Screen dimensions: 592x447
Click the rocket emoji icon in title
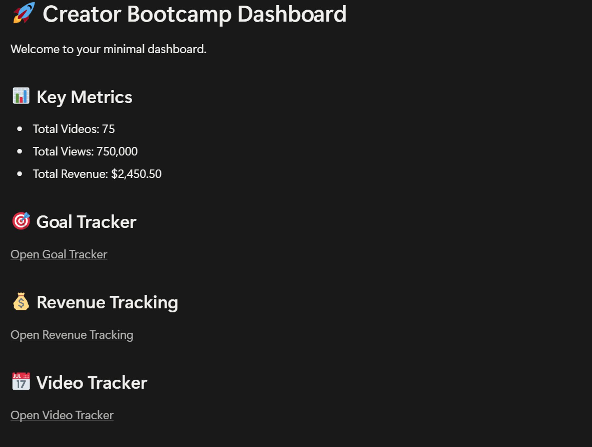(24, 13)
